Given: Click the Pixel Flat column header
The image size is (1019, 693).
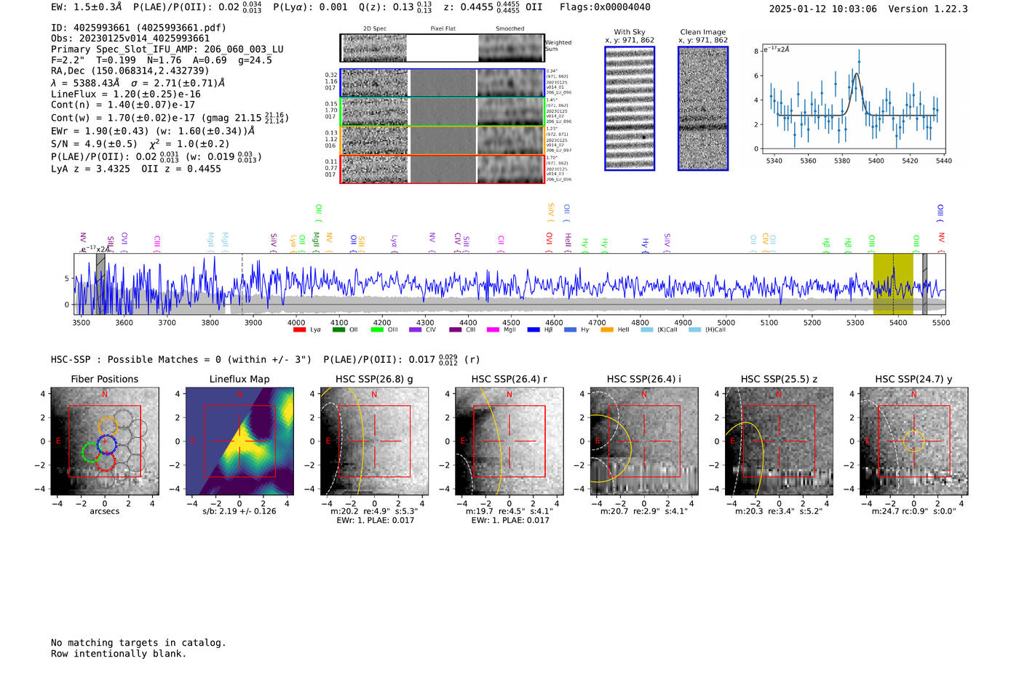Looking at the screenshot, I should point(443,29).
